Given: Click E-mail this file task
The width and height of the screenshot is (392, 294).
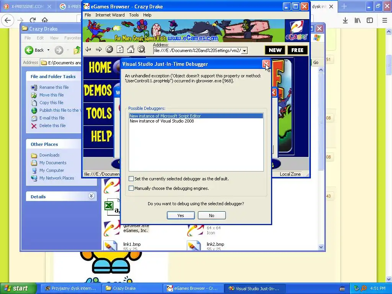Looking at the screenshot, I should tap(52, 118).
